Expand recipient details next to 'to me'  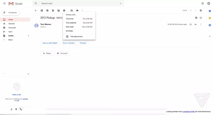[46, 27]
